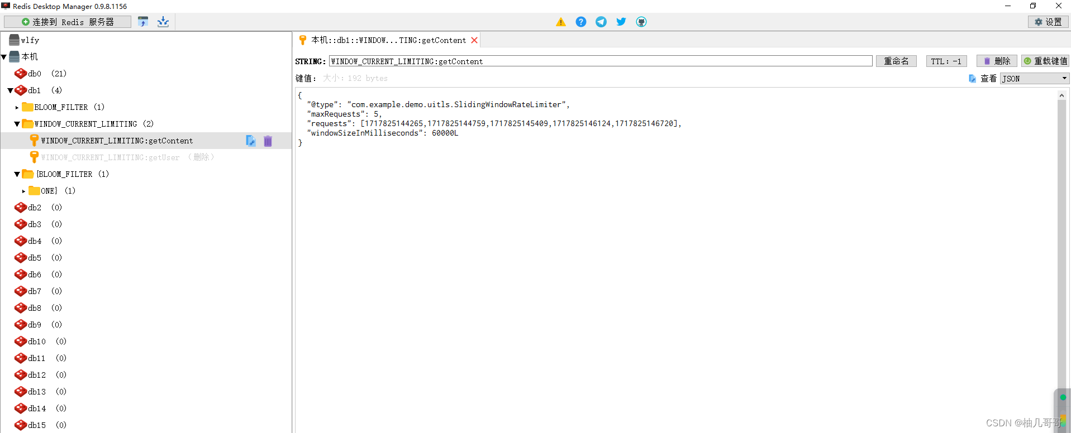Click the WINDOW_CURRENT_LIMITING folder icon
The width and height of the screenshot is (1071, 433).
[28, 124]
